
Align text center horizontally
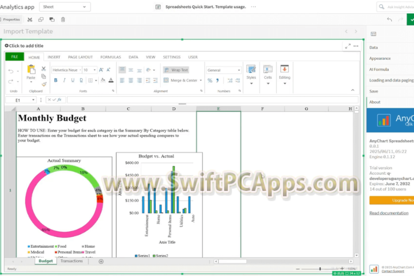(x=131, y=80)
